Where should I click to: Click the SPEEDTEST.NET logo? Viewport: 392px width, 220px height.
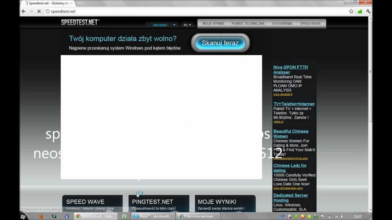pyautogui.click(x=80, y=22)
